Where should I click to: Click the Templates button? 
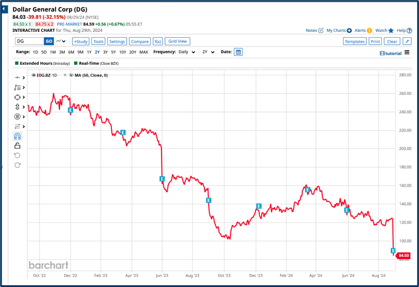click(354, 42)
